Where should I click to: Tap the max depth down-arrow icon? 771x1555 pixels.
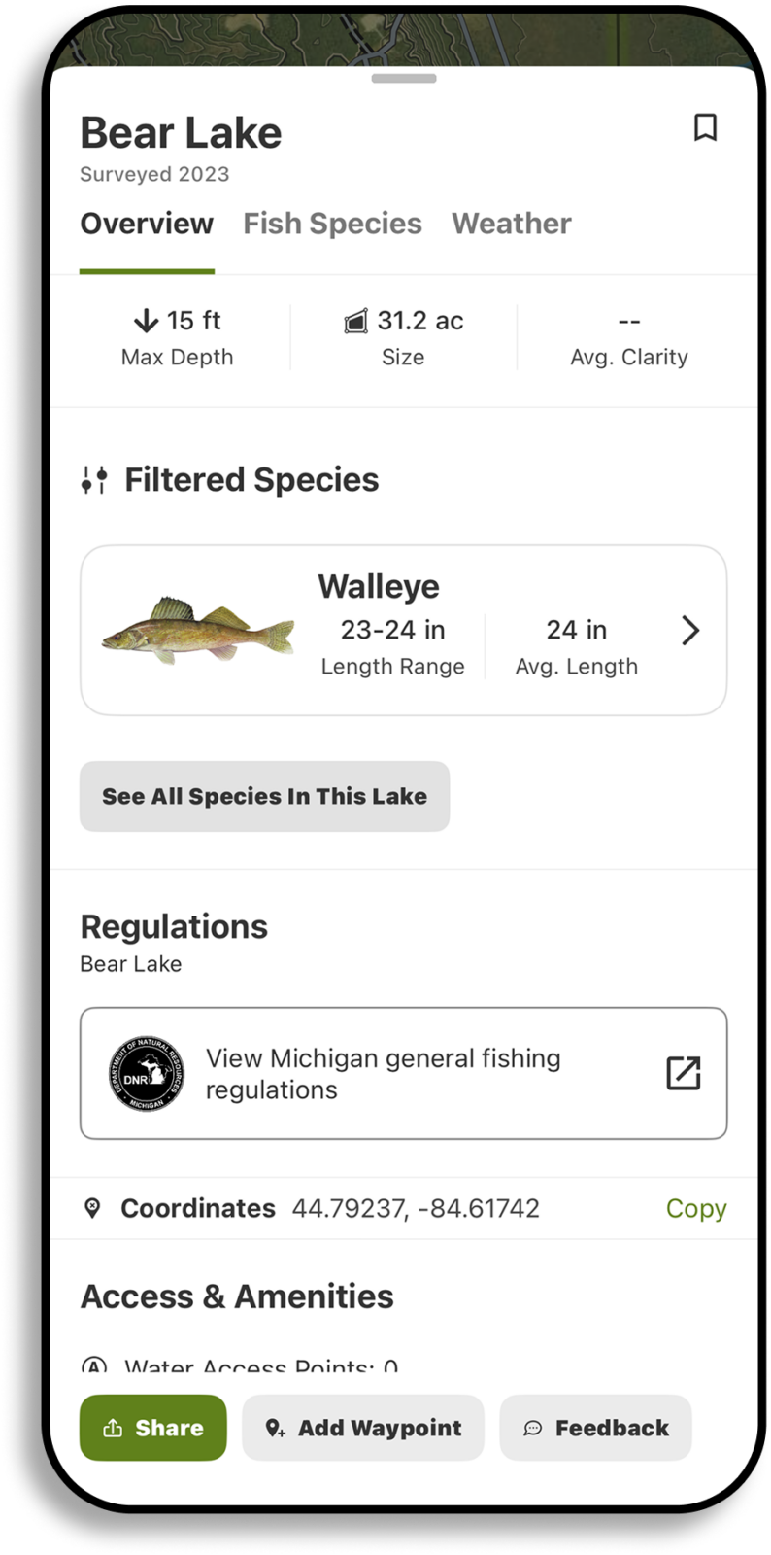pyautogui.click(x=146, y=321)
